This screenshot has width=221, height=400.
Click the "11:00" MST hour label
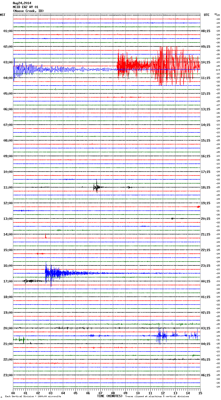point(8,187)
